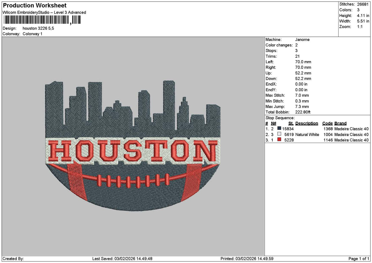The image size is (372, 263).
Task: Click the min stitch value '0.3 mm'
Action: (x=302, y=101)
